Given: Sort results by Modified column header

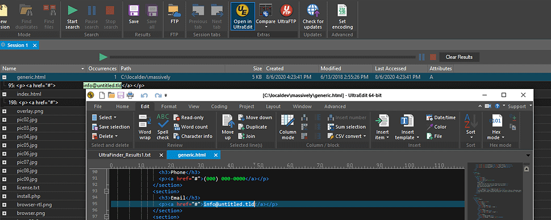Looking at the screenshot, I should coord(345,69).
